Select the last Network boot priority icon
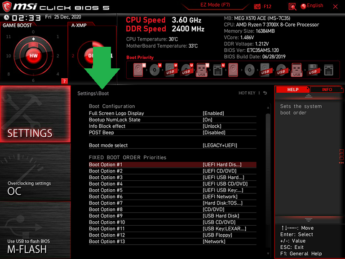 [x=328, y=70]
